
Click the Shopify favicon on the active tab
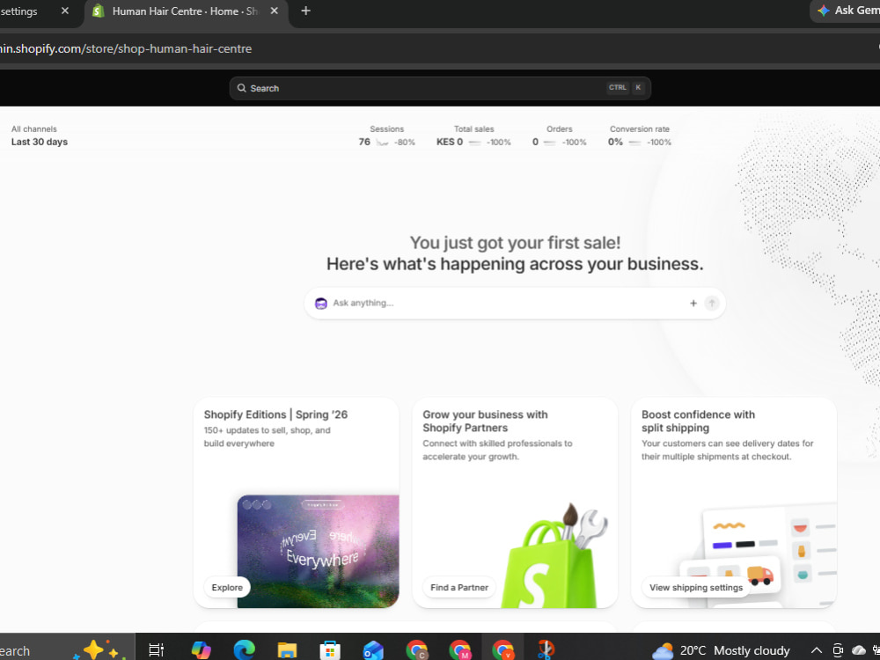(99, 11)
